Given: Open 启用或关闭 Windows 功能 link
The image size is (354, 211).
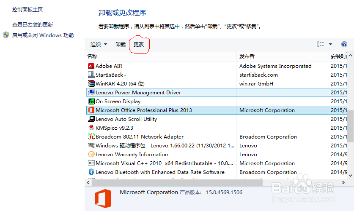Looking at the screenshot, I should pos(43,35).
